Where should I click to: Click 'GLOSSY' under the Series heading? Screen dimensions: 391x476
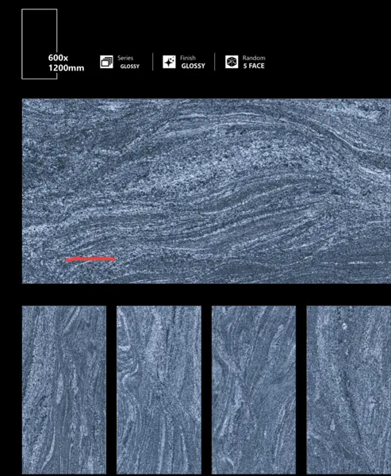click(x=130, y=66)
